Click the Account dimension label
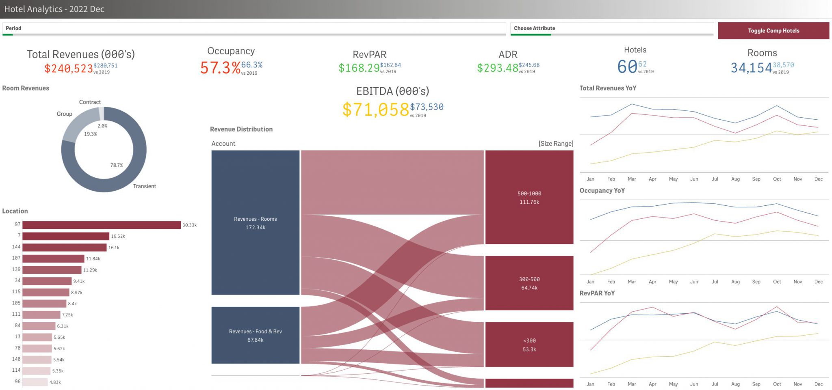This screenshot has width=832, height=390. coord(223,143)
